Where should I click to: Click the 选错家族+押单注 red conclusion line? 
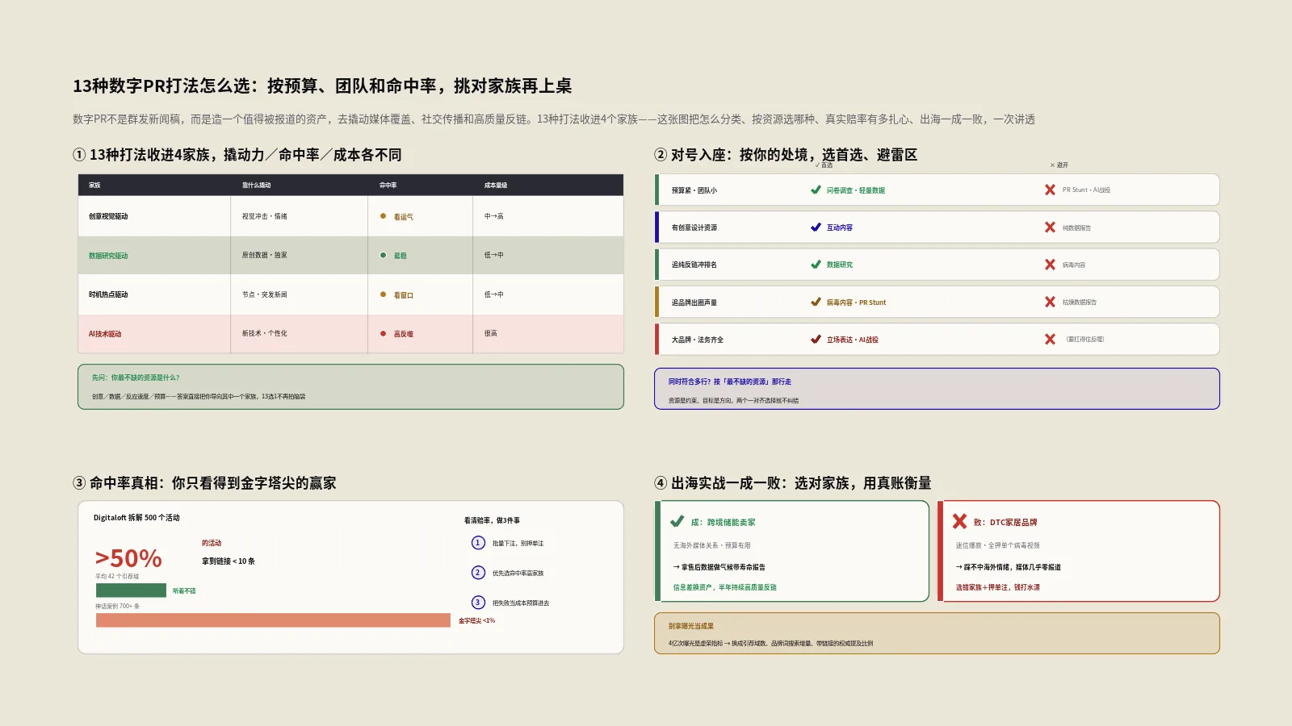(x=998, y=587)
